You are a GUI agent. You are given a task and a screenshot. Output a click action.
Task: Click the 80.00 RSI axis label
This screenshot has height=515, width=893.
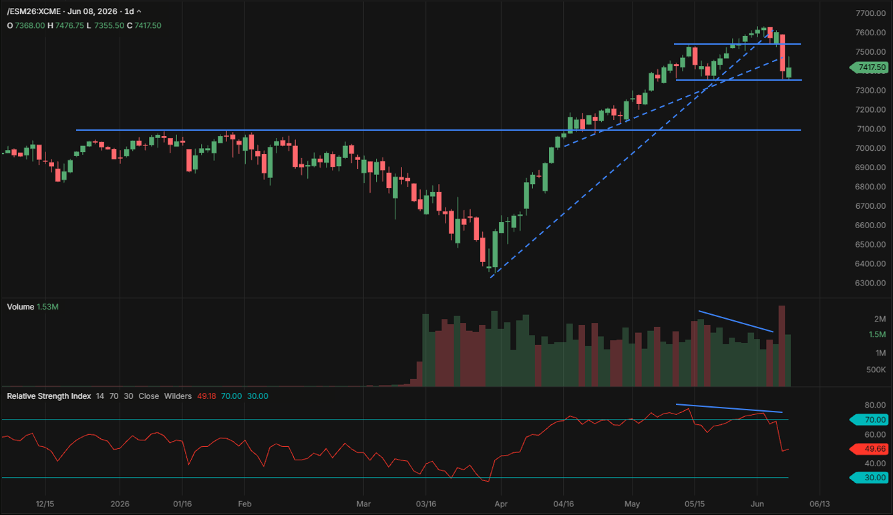tap(875, 405)
